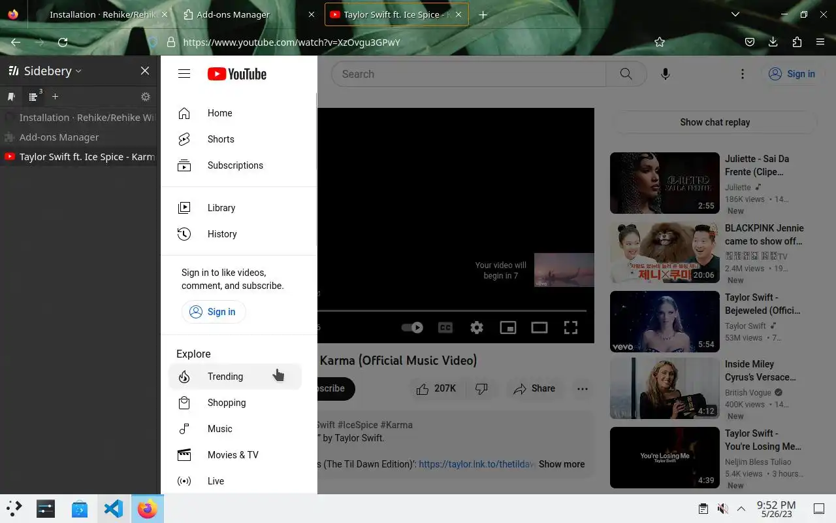Select Add-ons Manager in Sidebery list
Image resolution: width=836 pixels, height=523 pixels.
point(79,137)
